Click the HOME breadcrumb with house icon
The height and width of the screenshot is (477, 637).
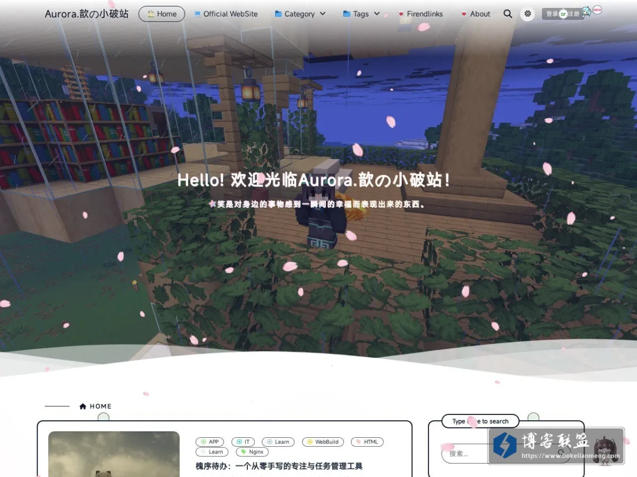pyautogui.click(x=96, y=407)
